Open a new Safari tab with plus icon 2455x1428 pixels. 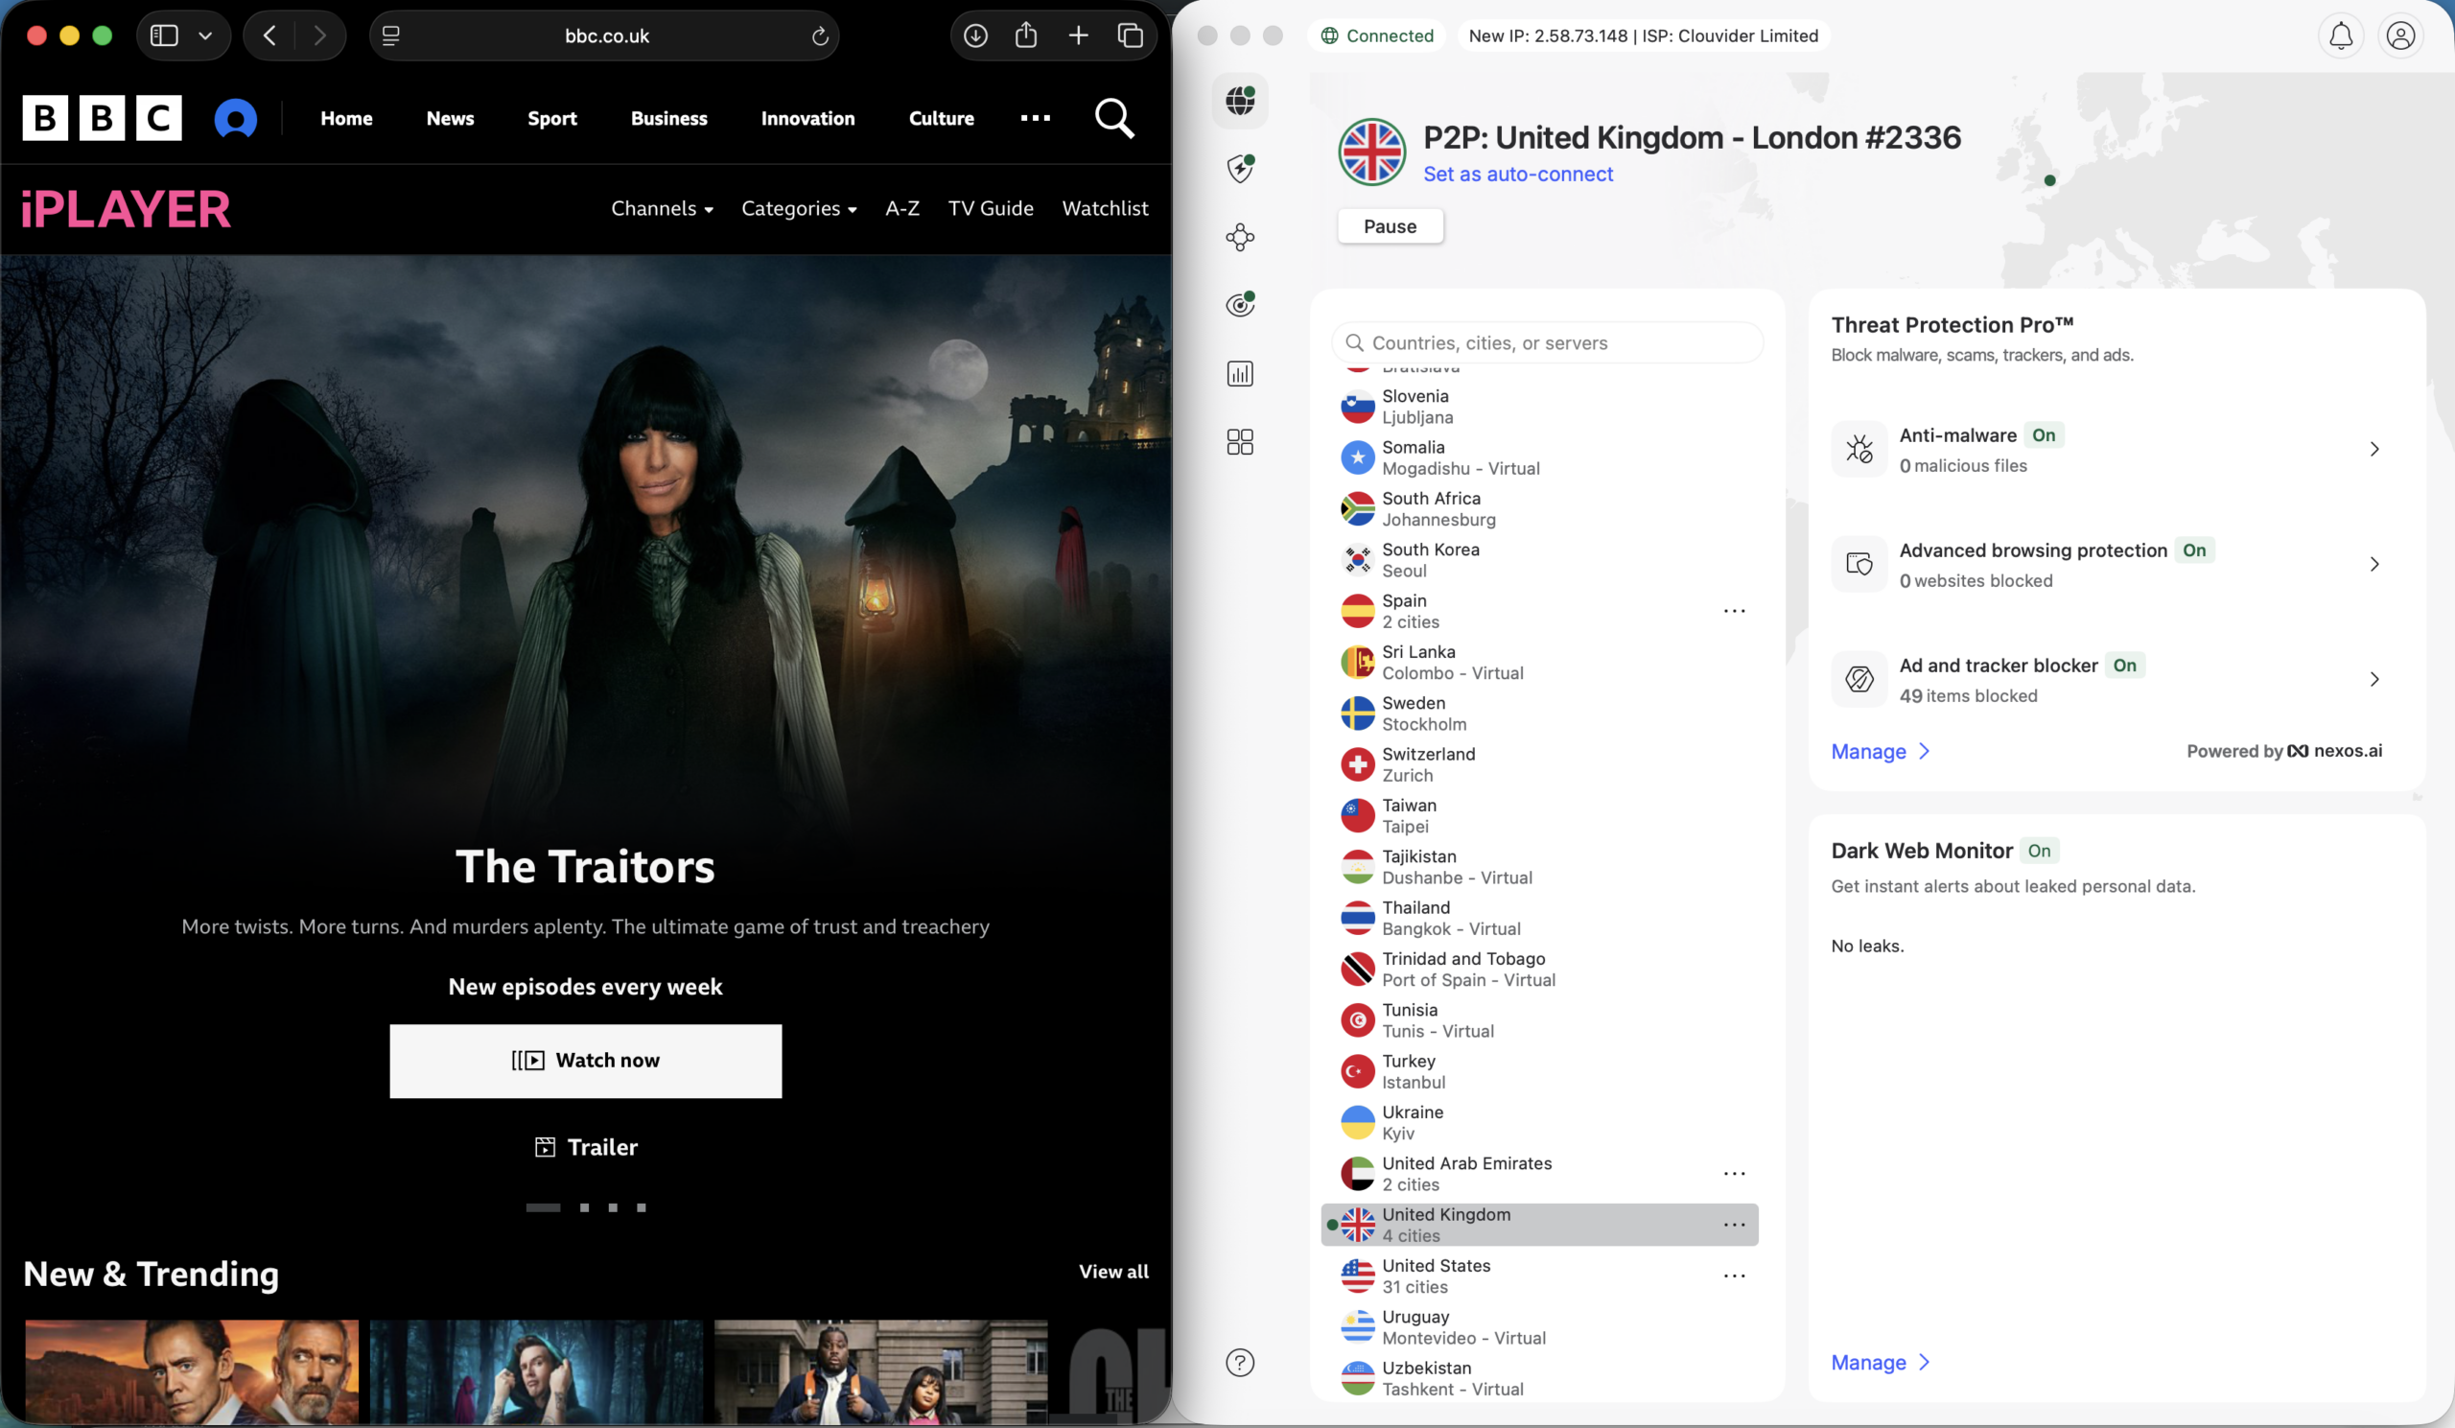[x=1079, y=36]
